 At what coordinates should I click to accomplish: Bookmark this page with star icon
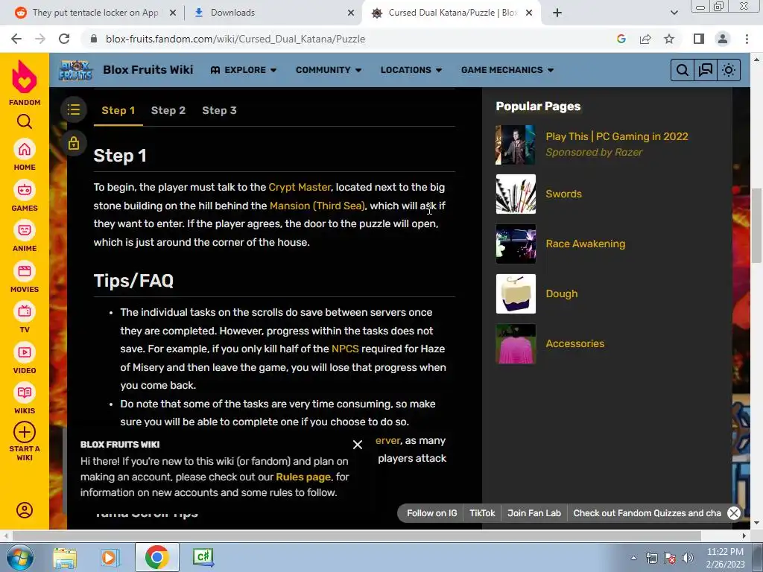[669, 39]
